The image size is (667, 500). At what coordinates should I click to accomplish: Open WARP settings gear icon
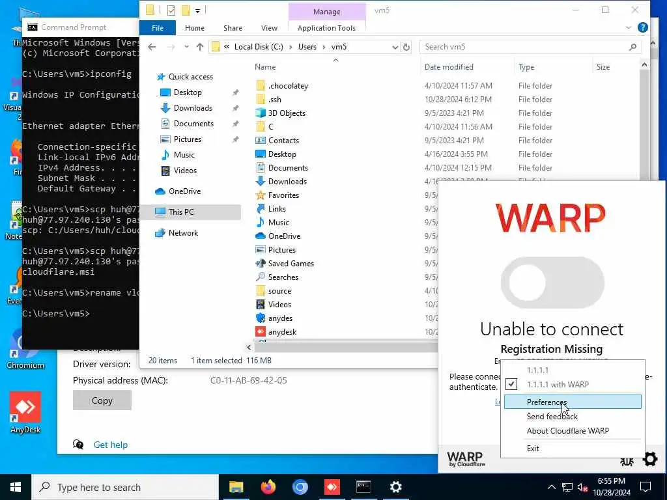(x=650, y=459)
